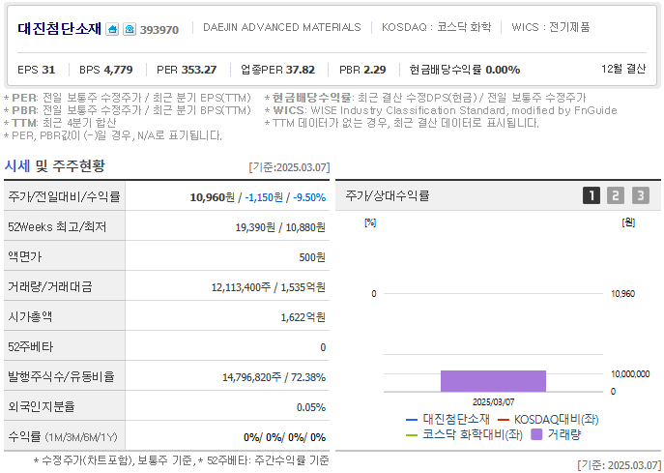Select the returns value 0%/ 0%/ 0%/ 0%

284,437
